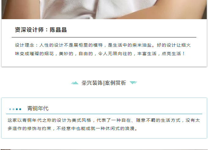The width and height of the screenshot is (208, 150).
Task: Click the black divider under designer name
Action: point(104,37)
